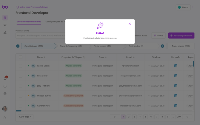Click the horizontal scrollbar under the table
This screenshot has width=200, height=125.
19,111
